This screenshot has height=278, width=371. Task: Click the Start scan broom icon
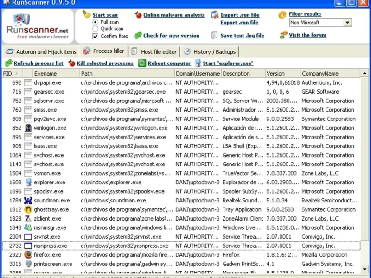(87, 14)
